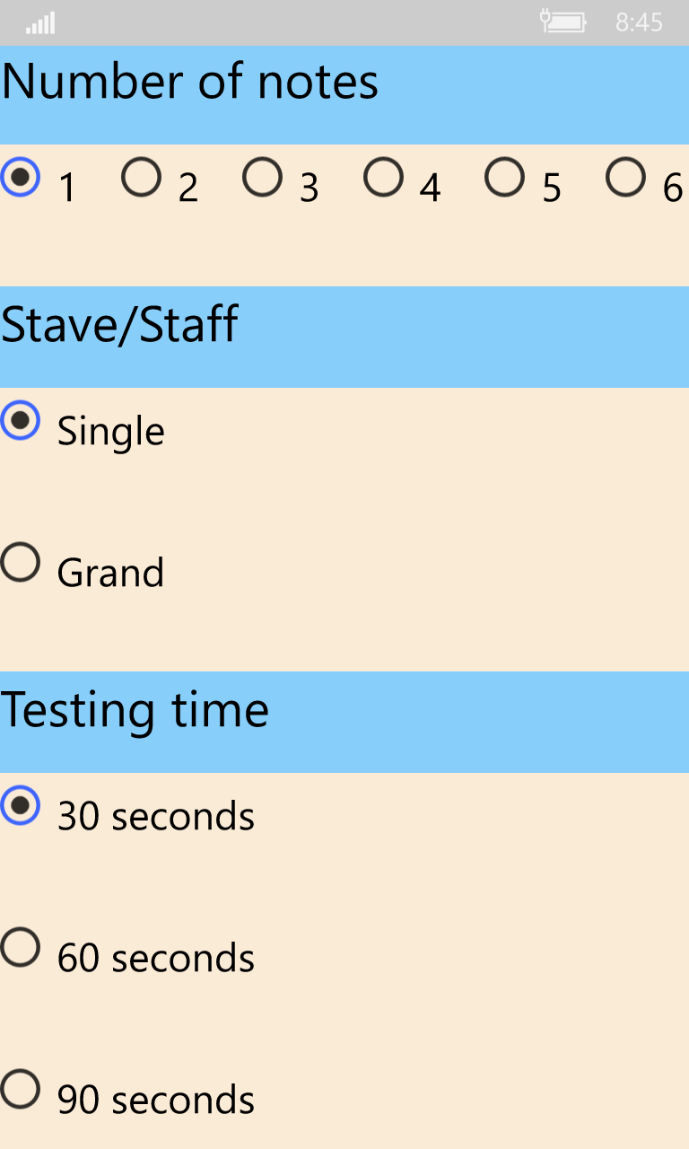Click the Grand label text
Image resolution: width=689 pixels, height=1149 pixels.
click(110, 573)
